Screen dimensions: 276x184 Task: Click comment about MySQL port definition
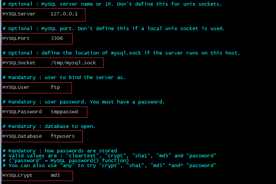click(x=114, y=29)
